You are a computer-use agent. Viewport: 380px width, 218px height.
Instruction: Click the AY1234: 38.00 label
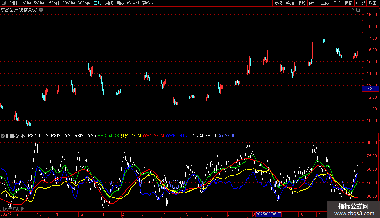(202, 136)
